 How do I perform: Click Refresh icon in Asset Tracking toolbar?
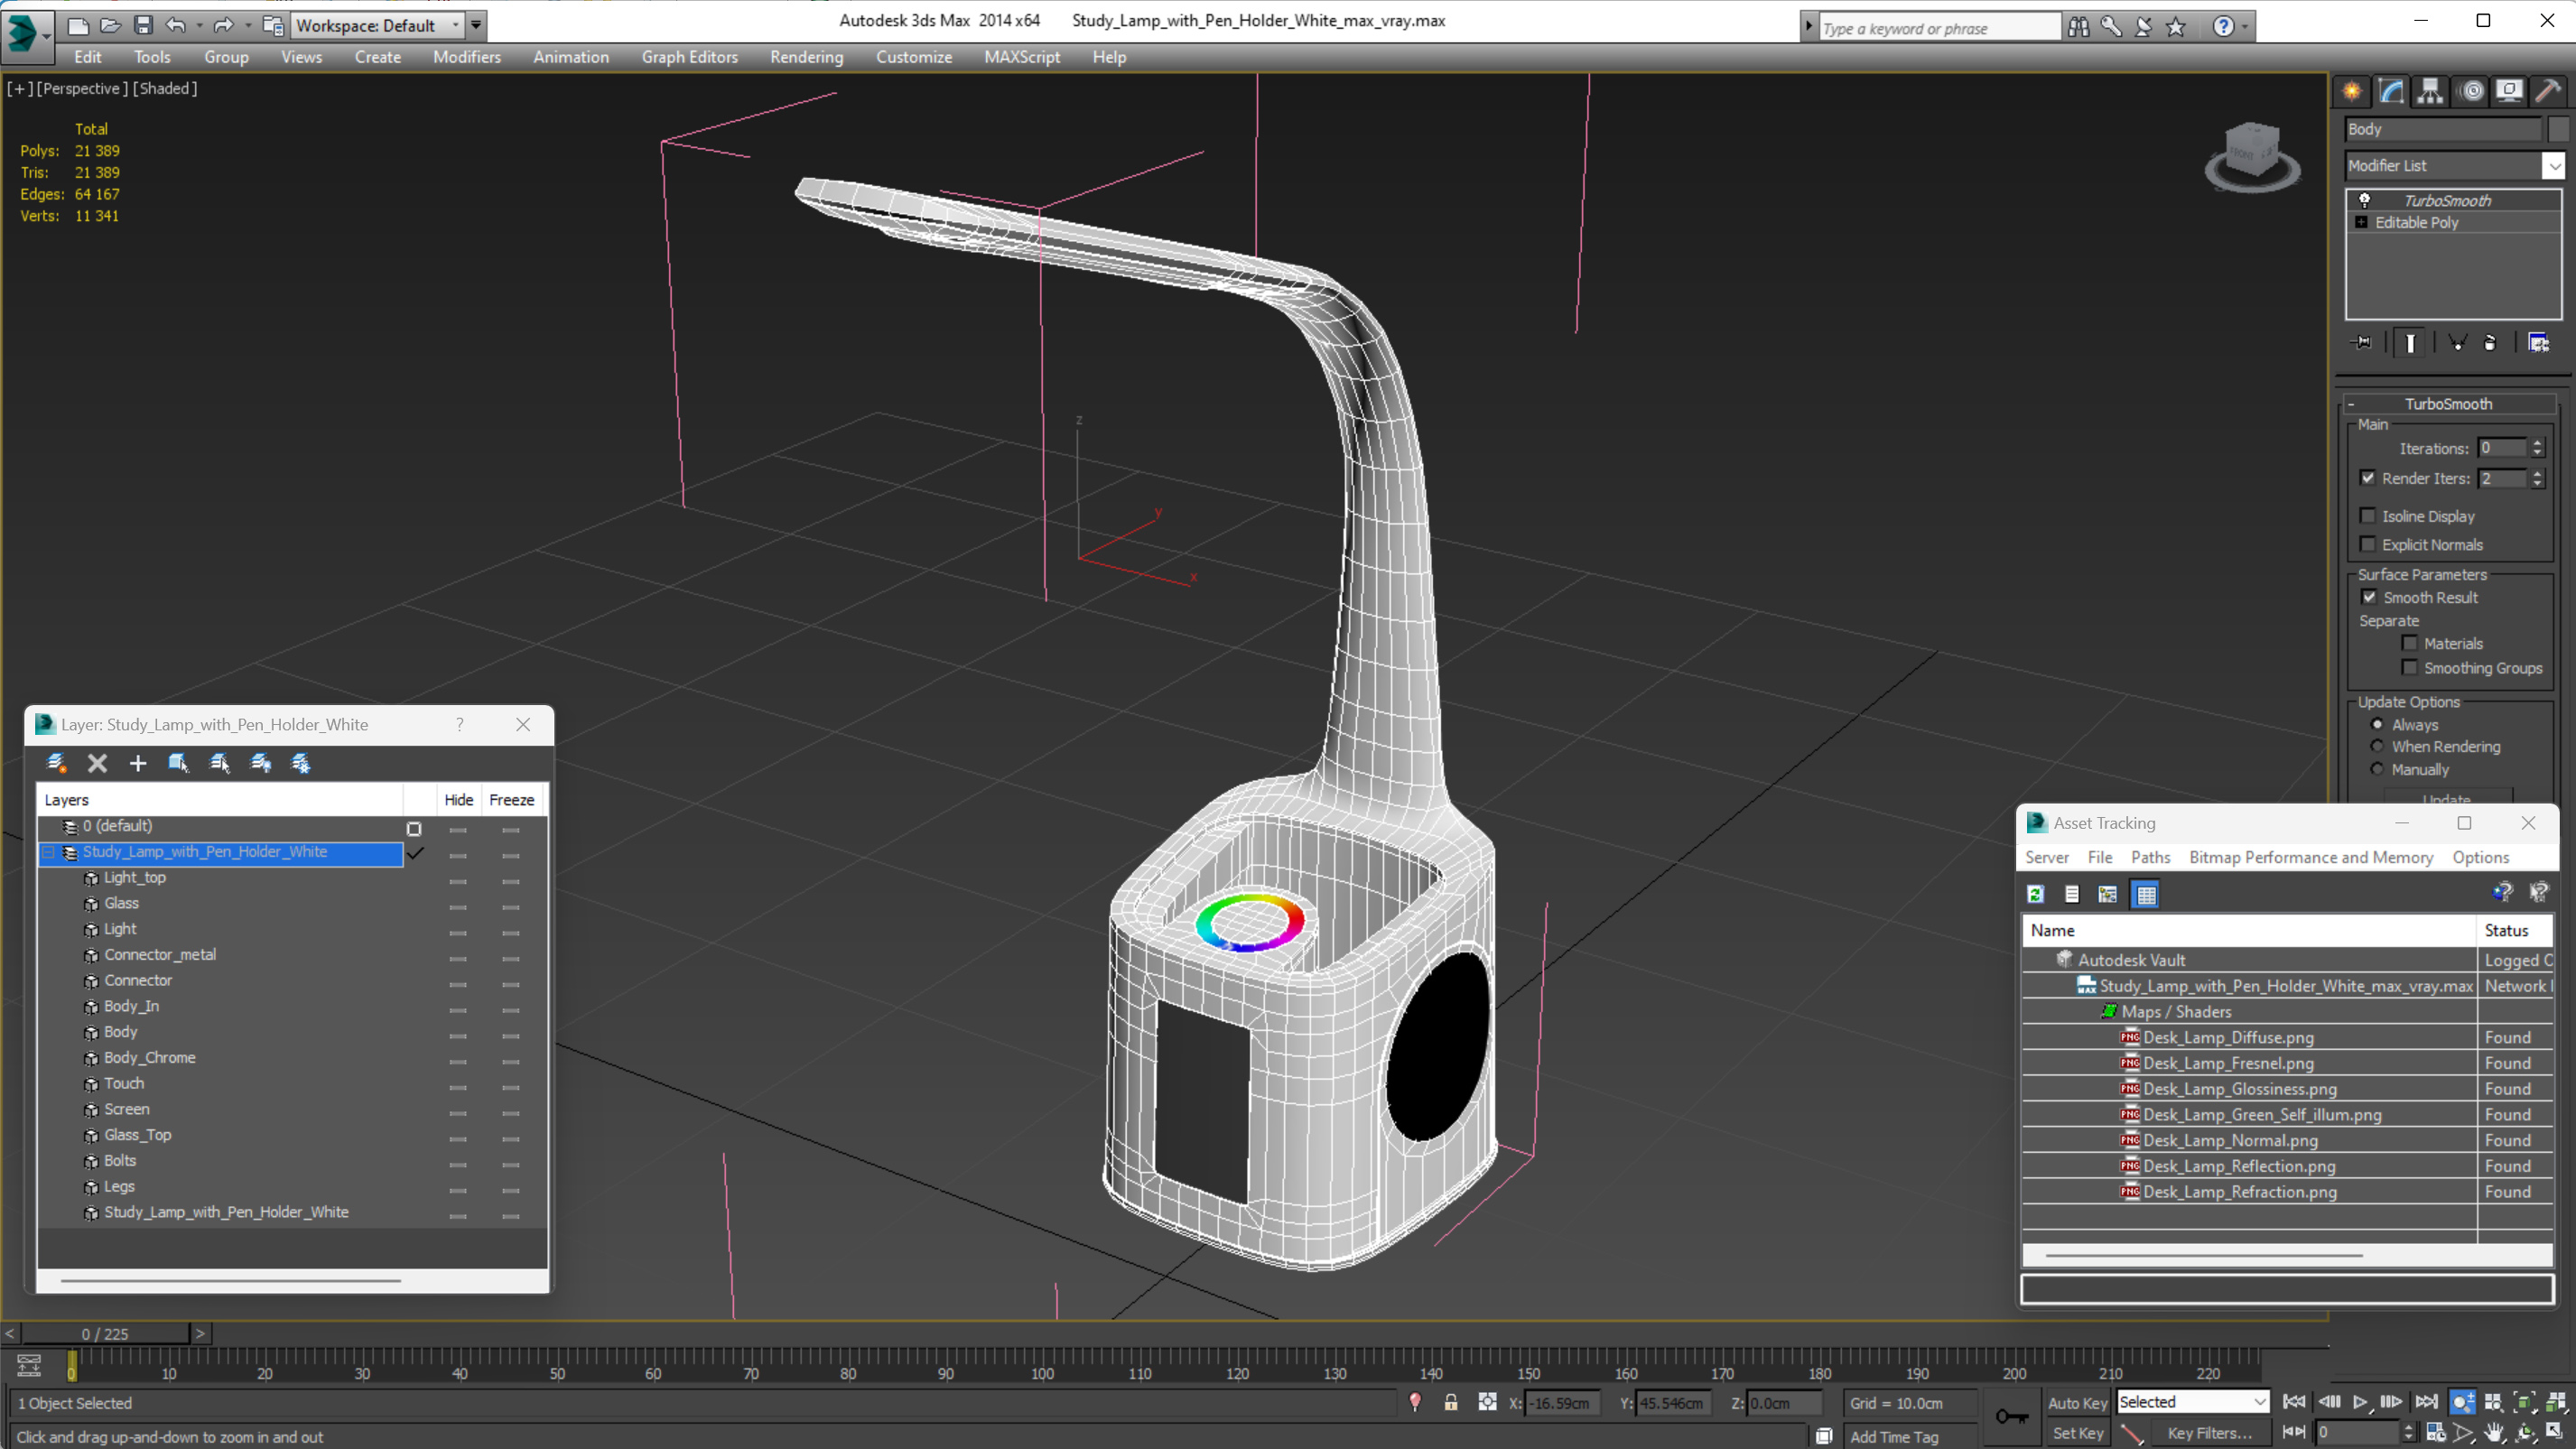[2035, 894]
